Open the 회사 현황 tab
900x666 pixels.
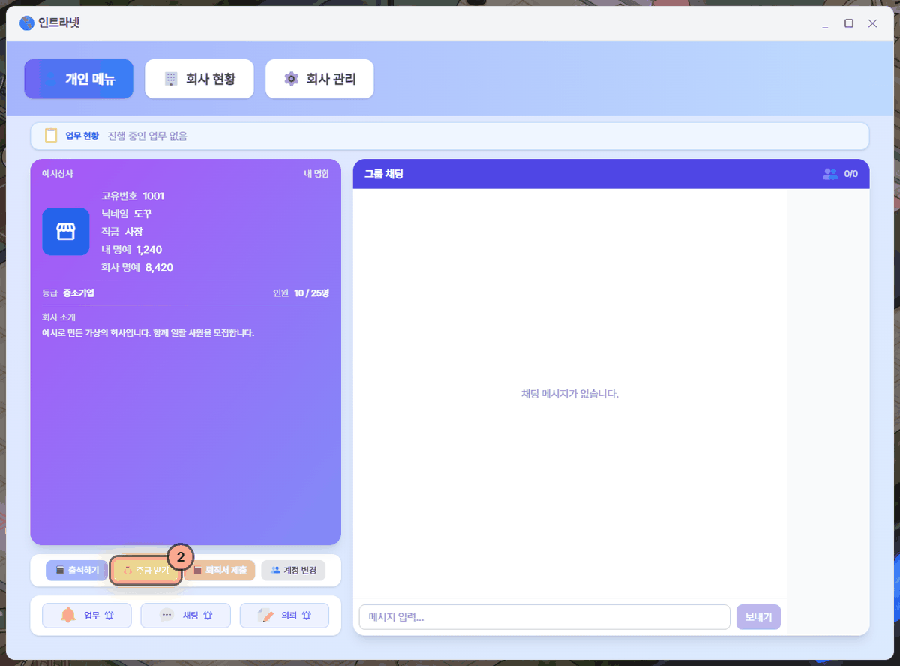pos(199,79)
